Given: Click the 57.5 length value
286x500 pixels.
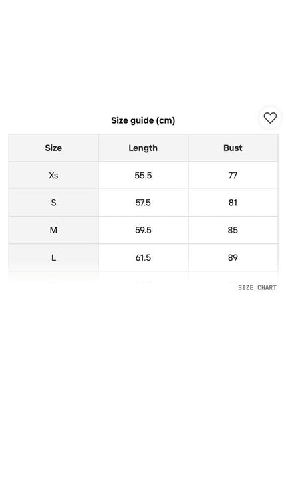Looking at the screenshot, I should (143, 203).
